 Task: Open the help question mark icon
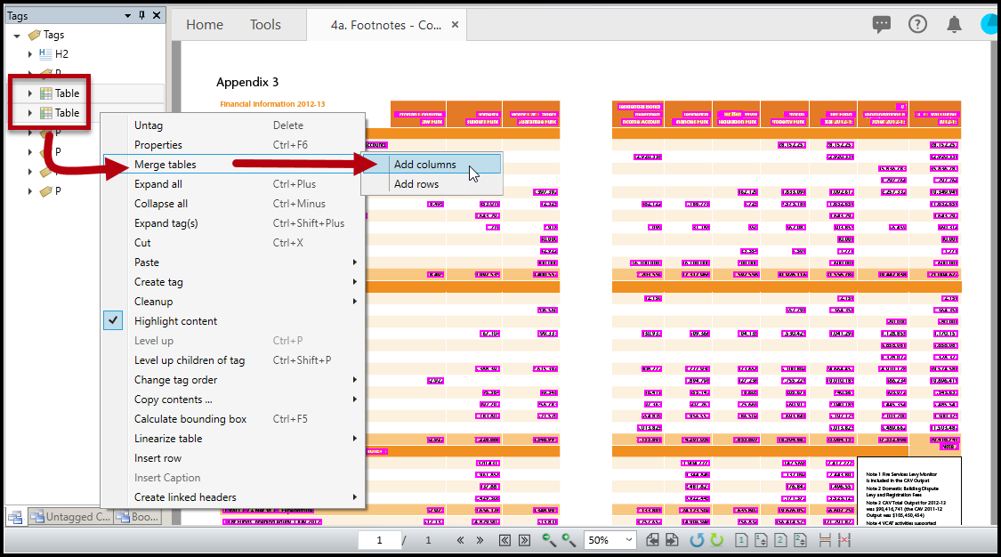[917, 24]
